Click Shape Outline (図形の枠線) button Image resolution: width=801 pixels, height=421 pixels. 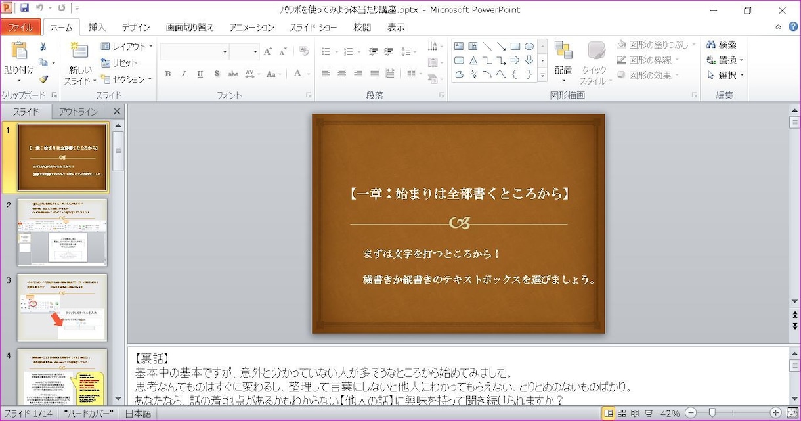[648, 60]
